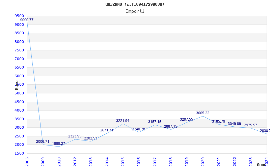Click the 3185.79 data label
Image resolution: width=270 pixels, height=168 pixels.
(x=218, y=122)
